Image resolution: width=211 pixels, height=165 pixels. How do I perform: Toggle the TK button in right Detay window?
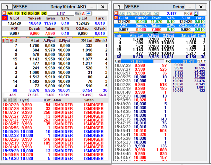pyautogui.click(x=135, y=14)
